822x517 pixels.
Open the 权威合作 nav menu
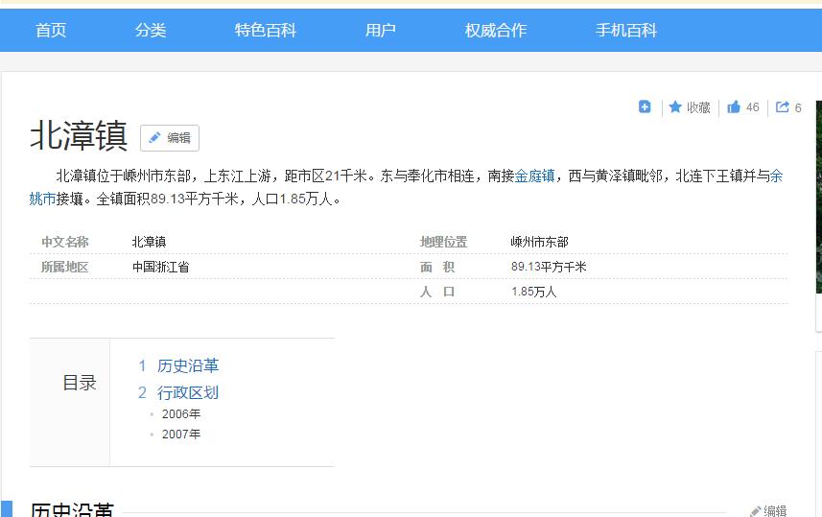click(495, 31)
